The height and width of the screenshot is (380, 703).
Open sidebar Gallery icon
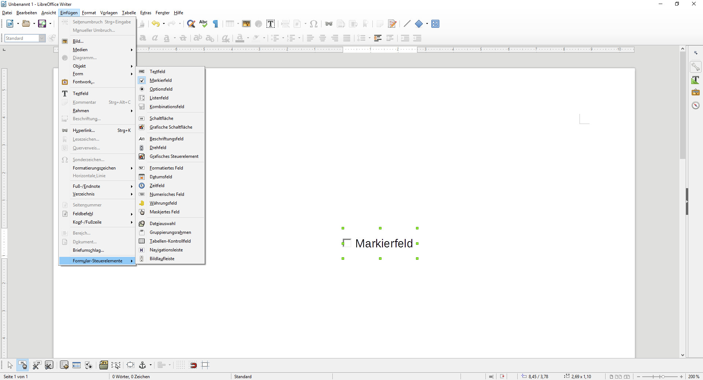pos(695,92)
